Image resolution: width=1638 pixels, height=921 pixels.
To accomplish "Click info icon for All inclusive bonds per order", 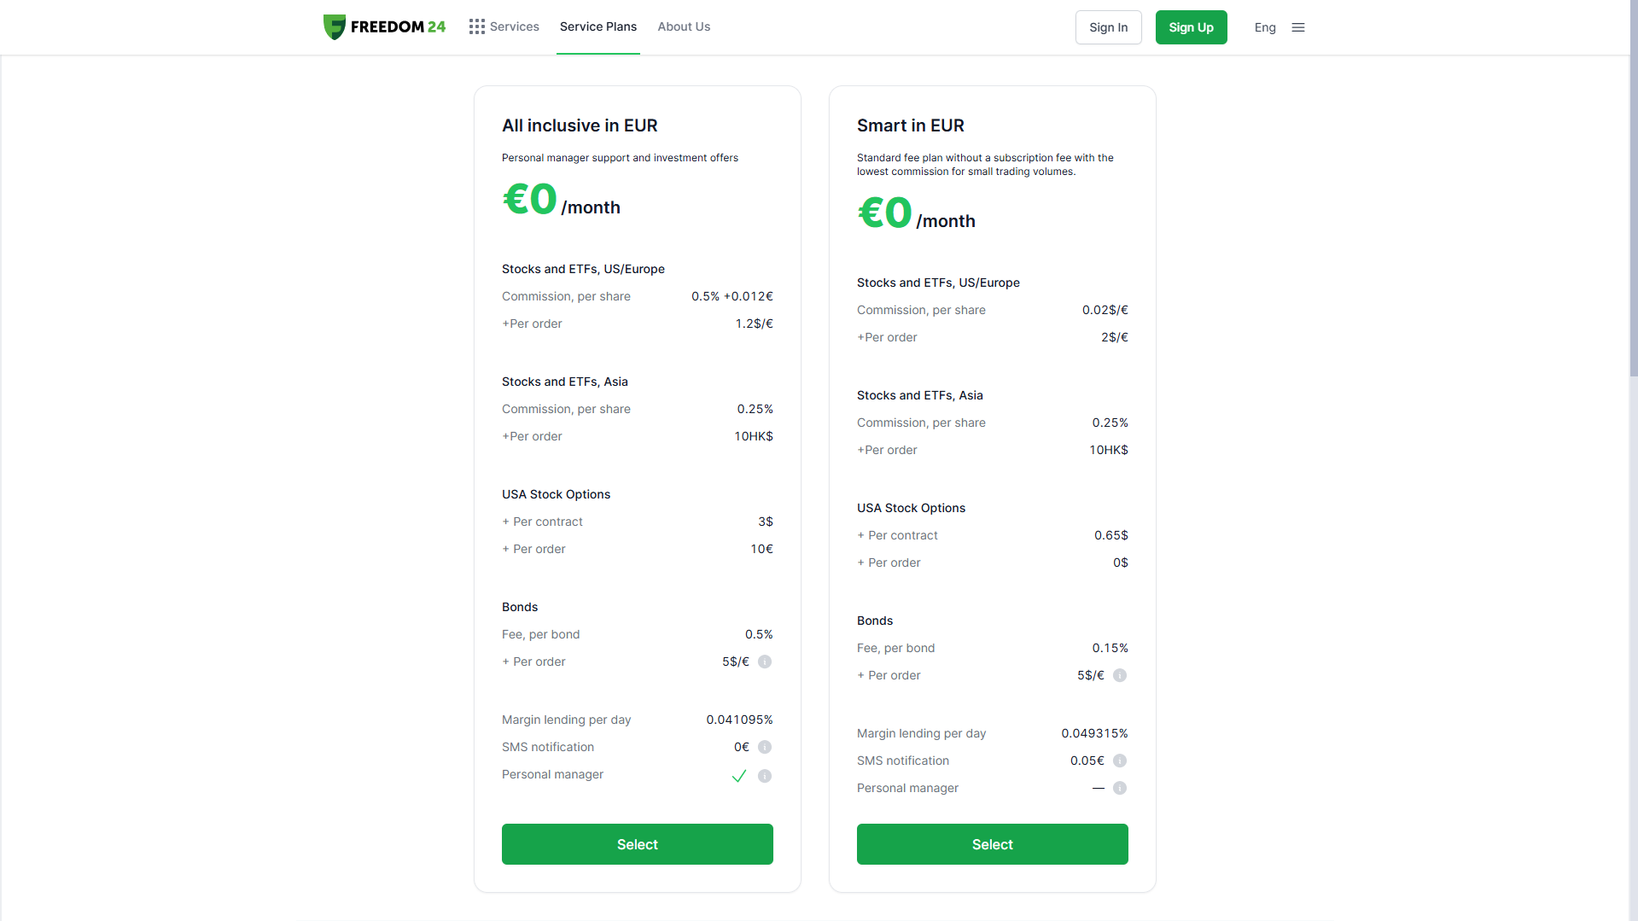I will pos(765,662).
